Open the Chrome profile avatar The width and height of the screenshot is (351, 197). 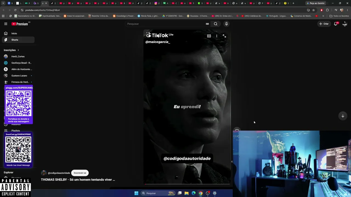pyautogui.click(x=341, y=10)
